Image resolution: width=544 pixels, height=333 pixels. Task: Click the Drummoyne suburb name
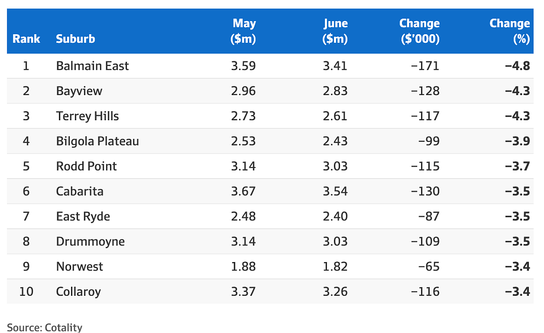click(90, 241)
